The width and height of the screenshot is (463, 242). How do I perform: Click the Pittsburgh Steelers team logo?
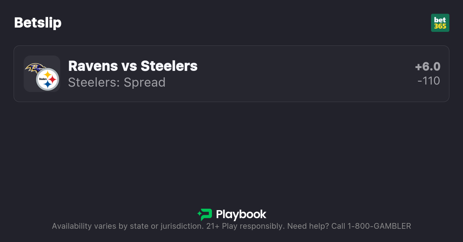(x=47, y=79)
